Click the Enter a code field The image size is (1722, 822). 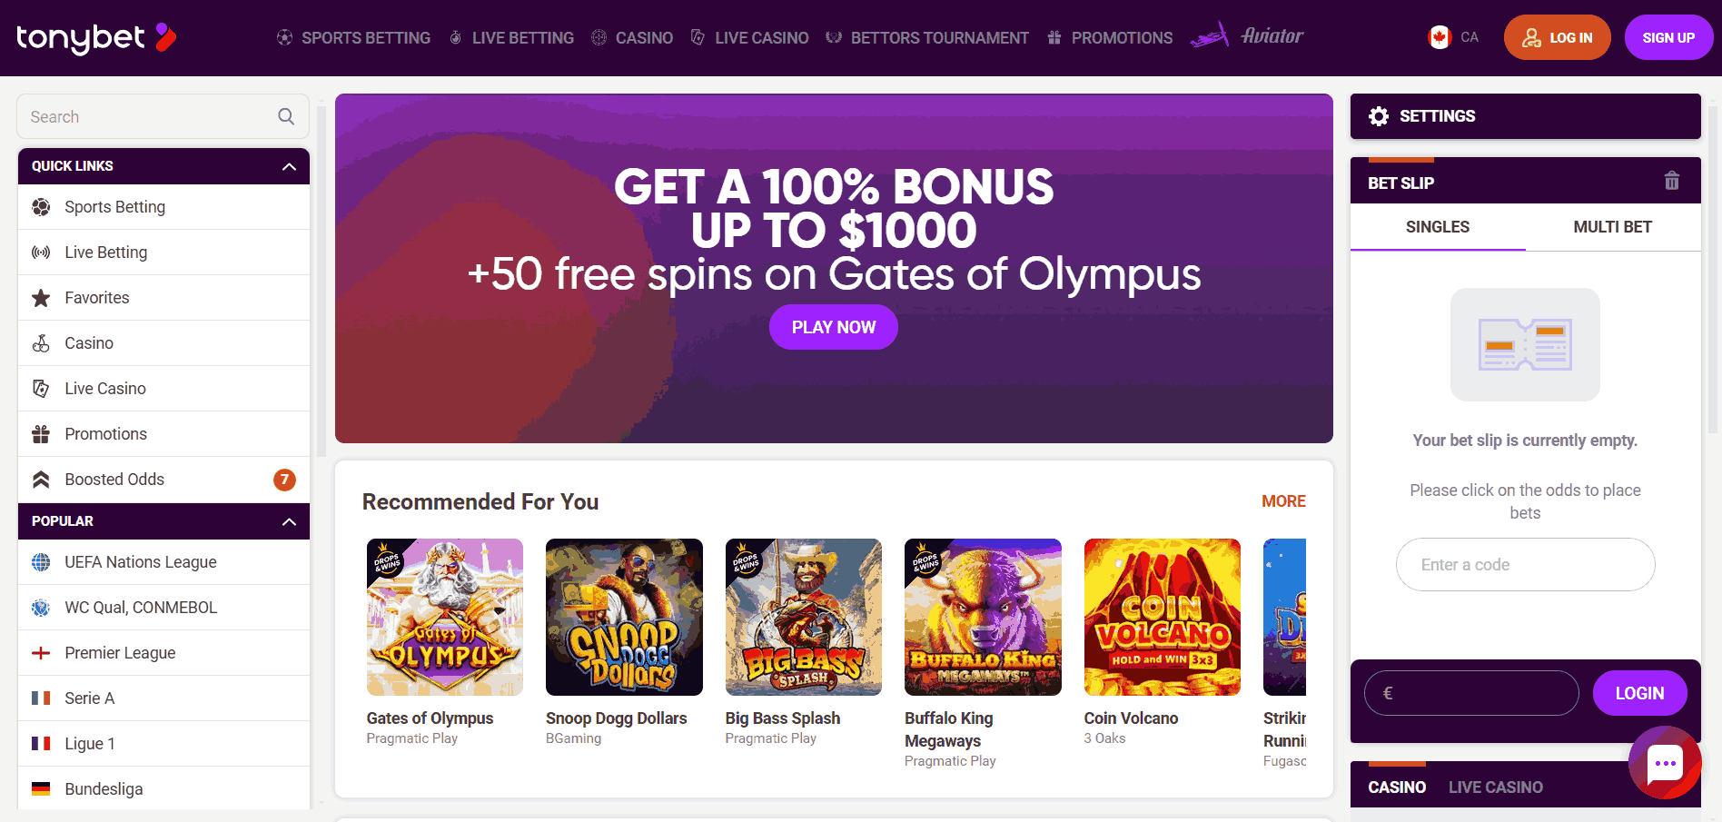(x=1525, y=564)
